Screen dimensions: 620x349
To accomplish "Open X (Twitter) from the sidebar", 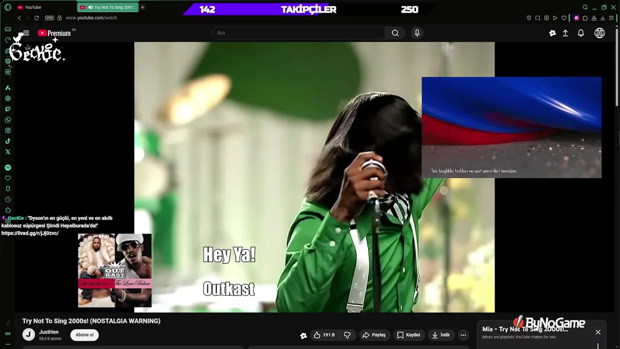I will pos(8,152).
